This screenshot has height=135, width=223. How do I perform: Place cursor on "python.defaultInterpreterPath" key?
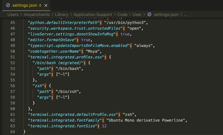click(64, 23)
